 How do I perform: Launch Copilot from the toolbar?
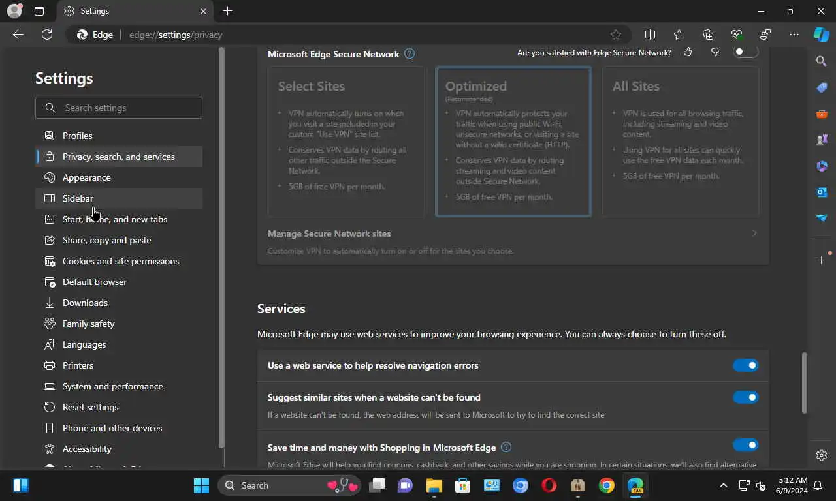coord(822,35)
